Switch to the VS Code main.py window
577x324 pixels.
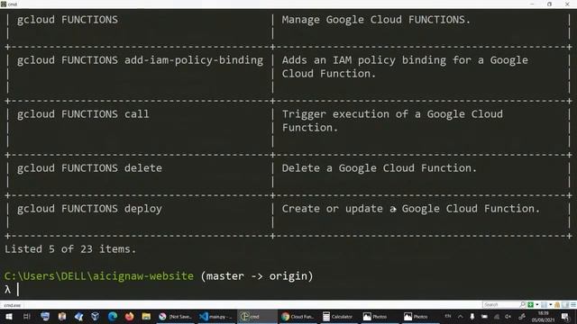pos(215,316)
